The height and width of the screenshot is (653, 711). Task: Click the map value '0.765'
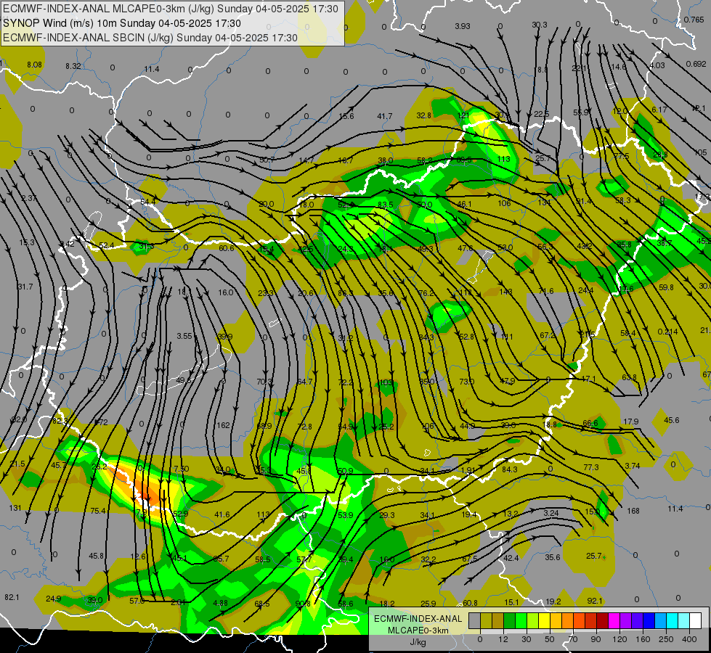click(x=694, y=20)
